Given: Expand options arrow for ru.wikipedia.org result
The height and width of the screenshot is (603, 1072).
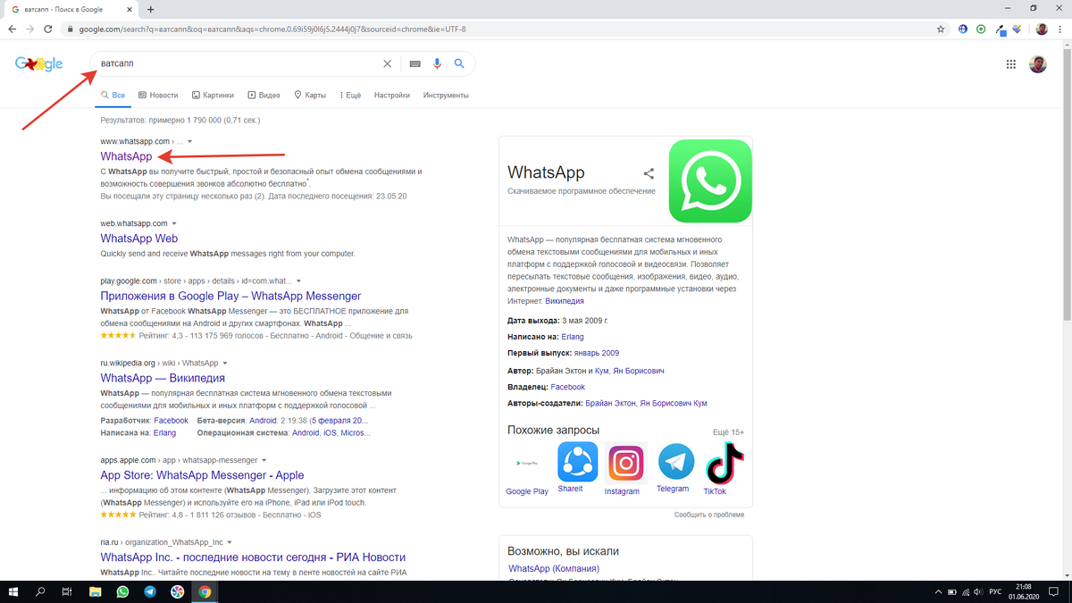Looking at the screenshot, I should [225, 364].
